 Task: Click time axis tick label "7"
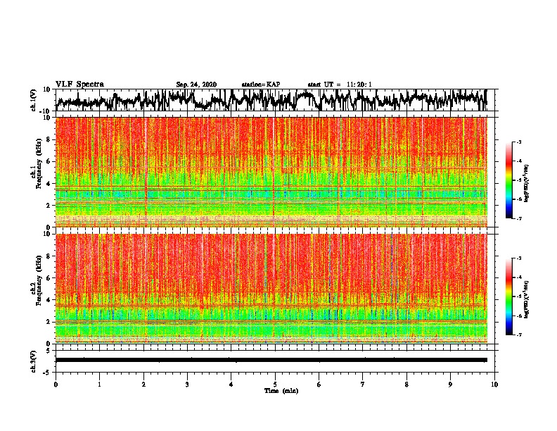click(x=363, y=385)
